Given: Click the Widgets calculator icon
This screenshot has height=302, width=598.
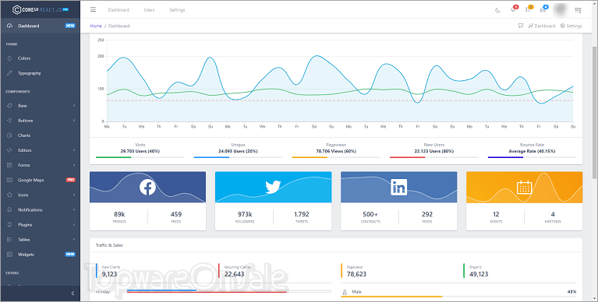Looking at the screenshot, I should [x=9, y=254].
